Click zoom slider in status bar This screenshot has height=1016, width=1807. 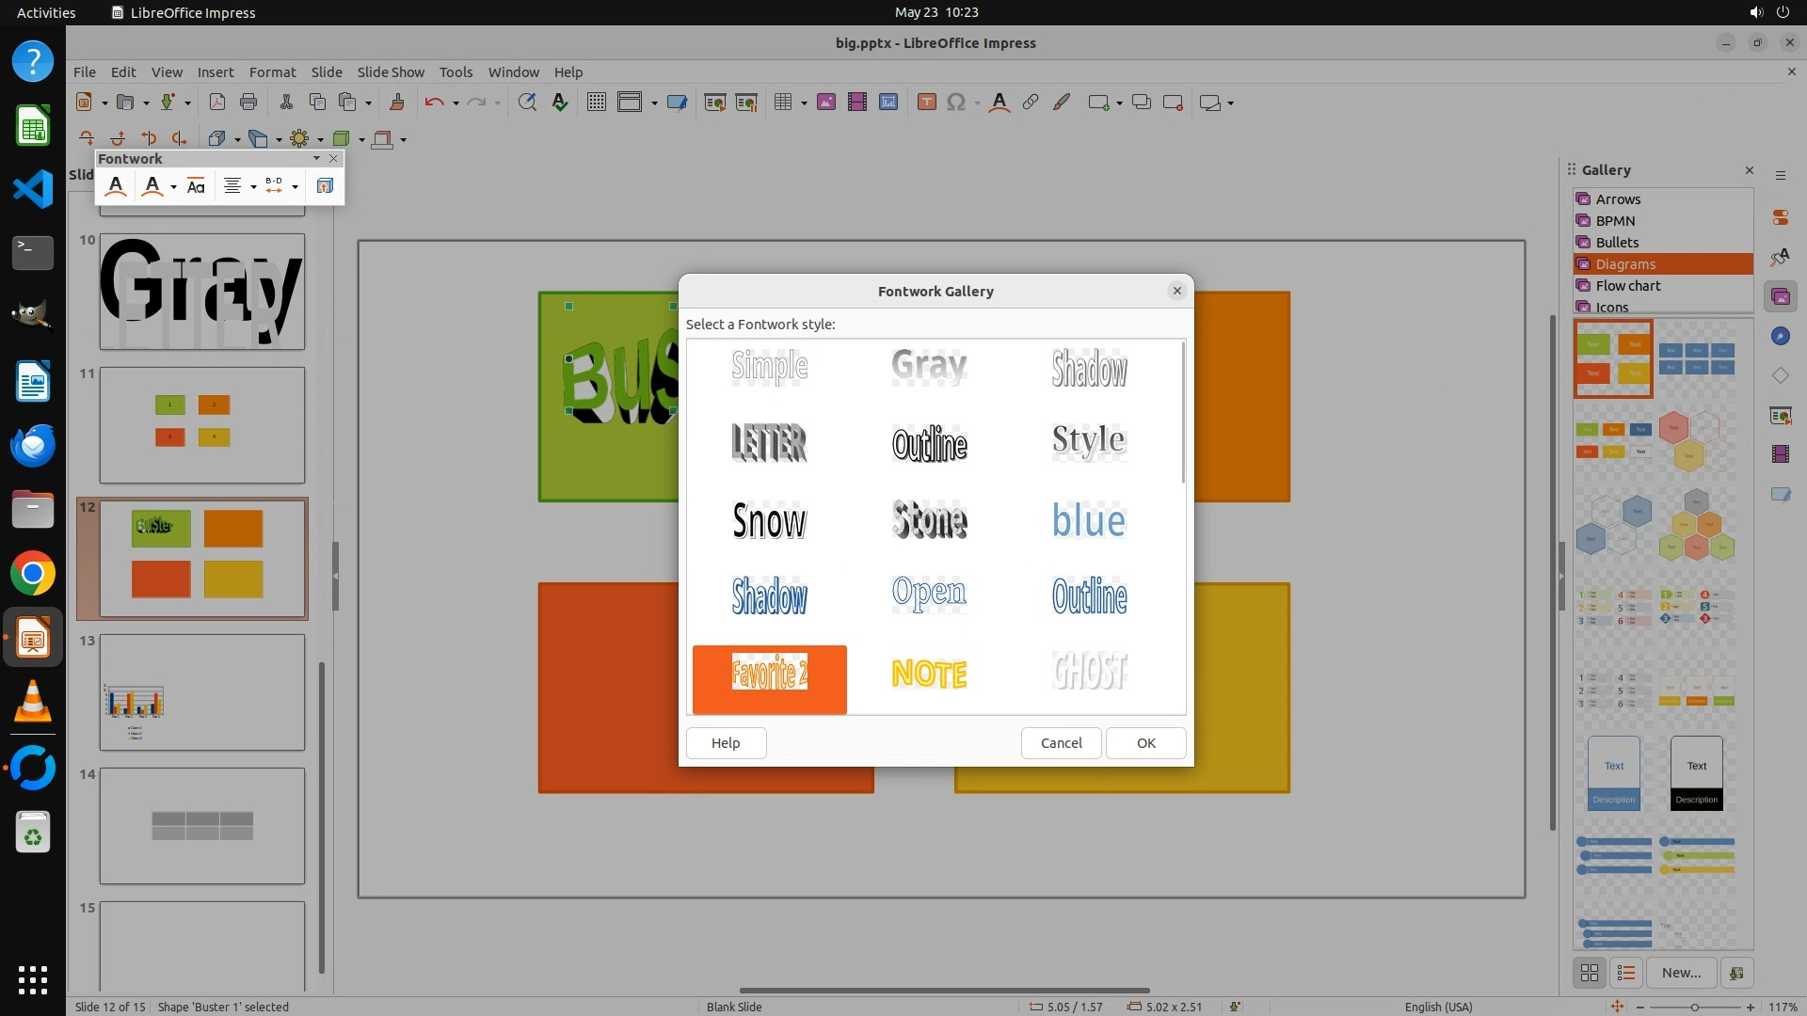pos(1694,1007)
